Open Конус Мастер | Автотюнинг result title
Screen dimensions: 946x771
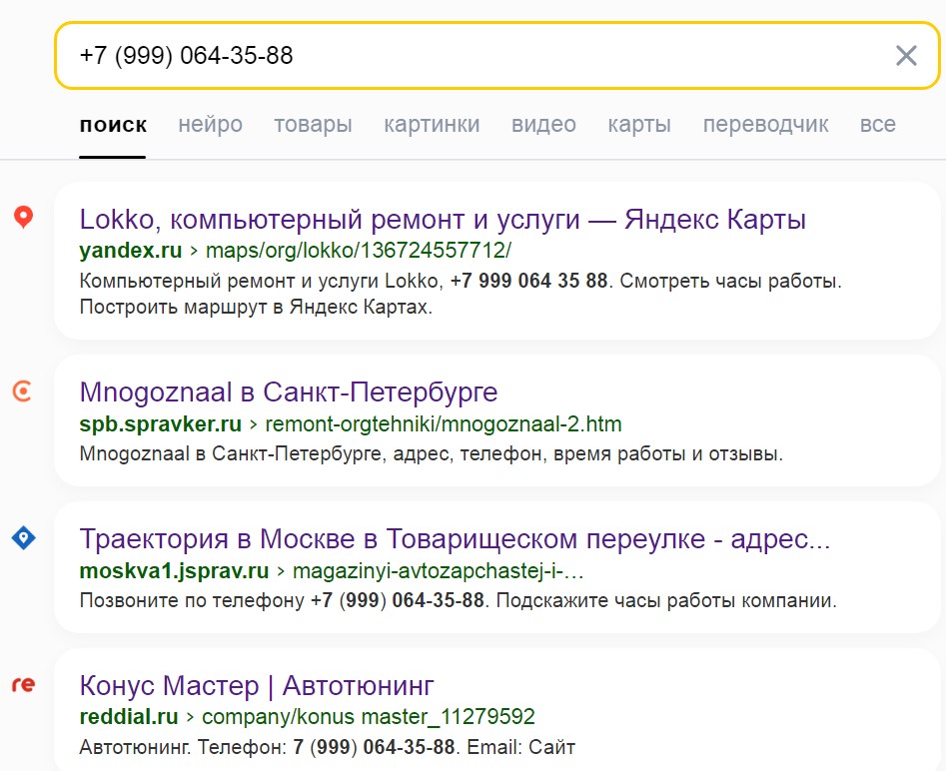[257, 685]
